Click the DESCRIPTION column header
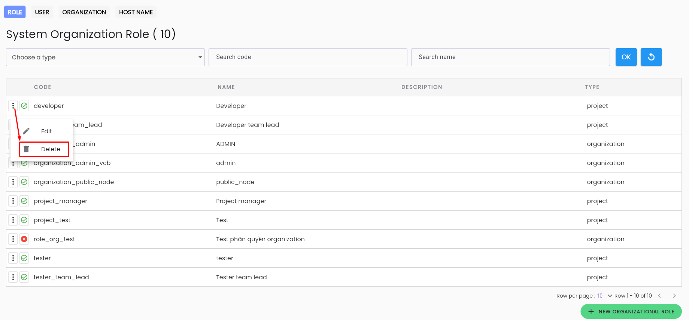This screenshot has height=320, width=689. tap(422, 87)
